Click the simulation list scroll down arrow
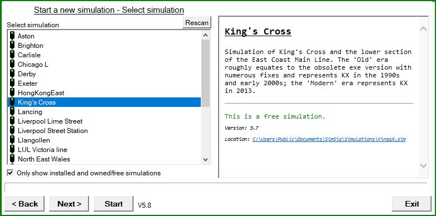Viewport: 436px width, 216px height. point(206,159)
